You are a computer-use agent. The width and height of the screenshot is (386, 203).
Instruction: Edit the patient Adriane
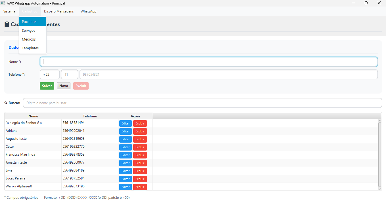click(125, 131)
